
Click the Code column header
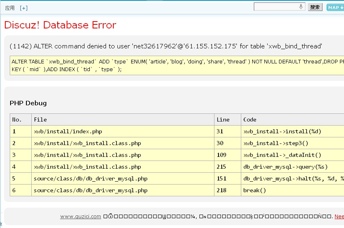(293, 119)
